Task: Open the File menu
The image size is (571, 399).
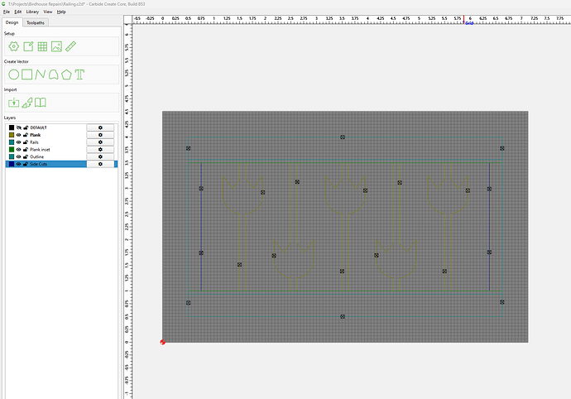Action: (x=7, y=12)
